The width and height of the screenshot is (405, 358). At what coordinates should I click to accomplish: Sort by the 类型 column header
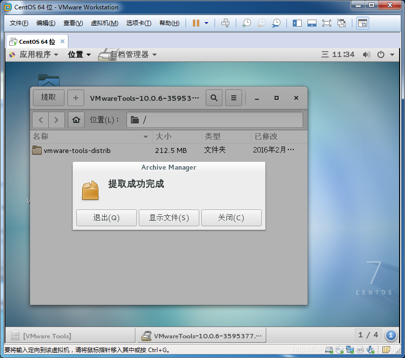tap(226, 136)
